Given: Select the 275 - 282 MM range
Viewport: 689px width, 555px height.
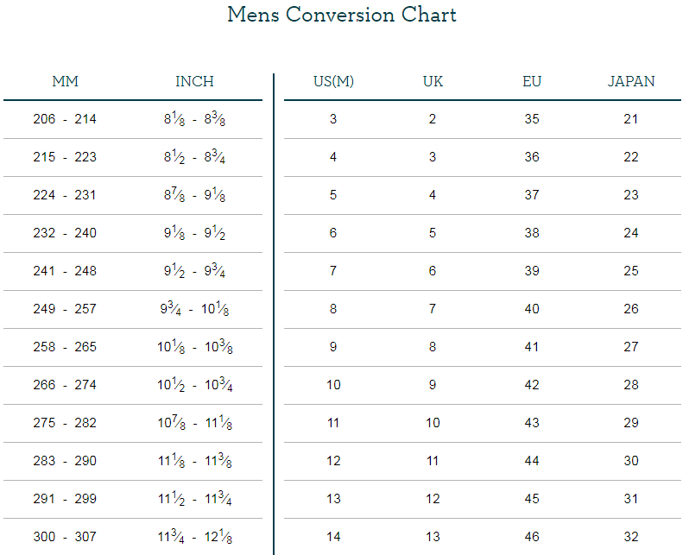Looking at the screenshot, I should pos(65,423).
